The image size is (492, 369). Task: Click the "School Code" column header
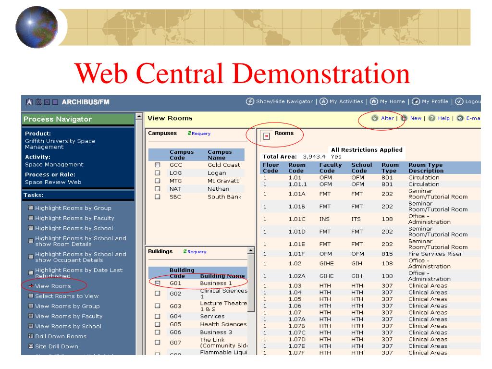click(361, 168)
